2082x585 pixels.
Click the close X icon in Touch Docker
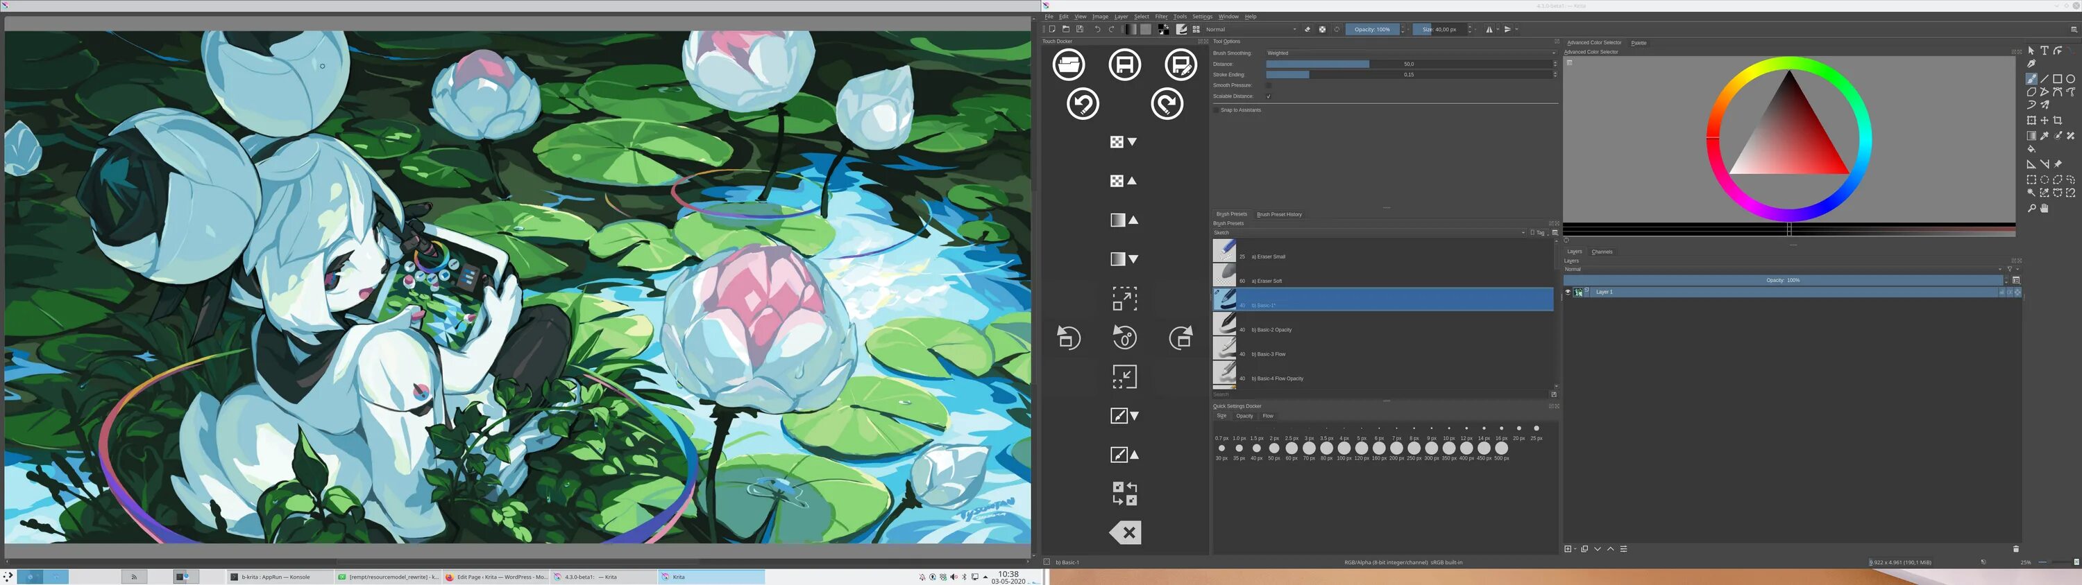(1124, 532)
